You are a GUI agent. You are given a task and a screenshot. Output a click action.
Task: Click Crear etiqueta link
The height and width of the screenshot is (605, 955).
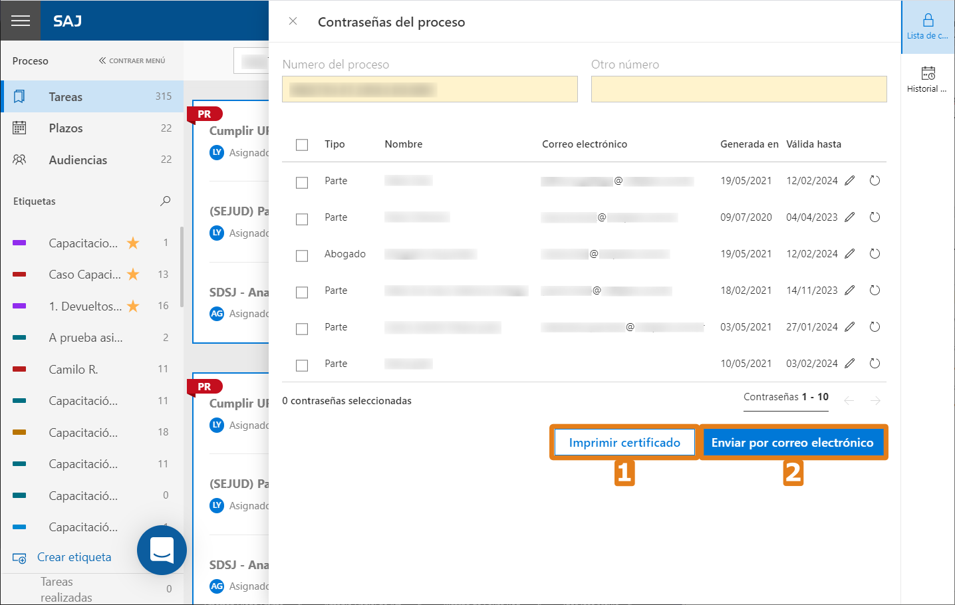(74, 557)
